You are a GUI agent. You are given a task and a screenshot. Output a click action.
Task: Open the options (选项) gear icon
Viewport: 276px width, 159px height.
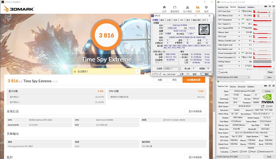pyautogui.click(x=206, y=8)
